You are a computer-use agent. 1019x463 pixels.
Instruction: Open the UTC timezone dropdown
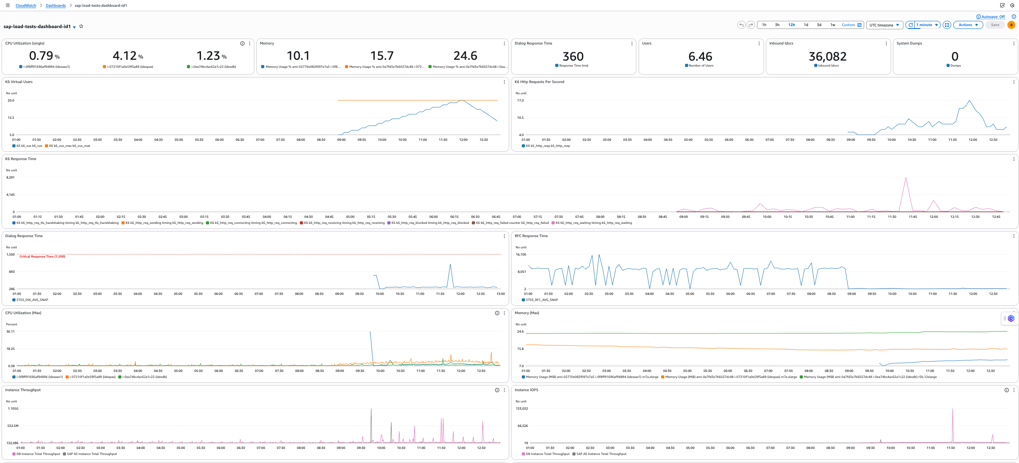[x=884, y=25]
